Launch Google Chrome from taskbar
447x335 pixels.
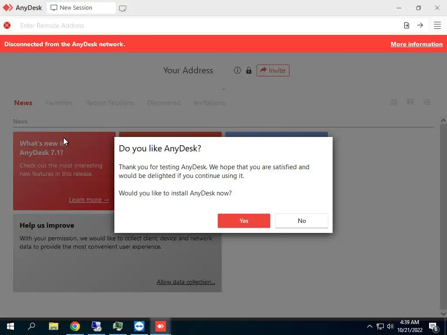click(x=75, y=326)
